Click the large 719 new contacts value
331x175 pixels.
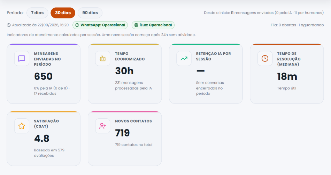(122, 133)
